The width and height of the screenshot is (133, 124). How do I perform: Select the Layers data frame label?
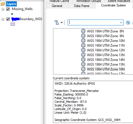[x=12, y=4]
